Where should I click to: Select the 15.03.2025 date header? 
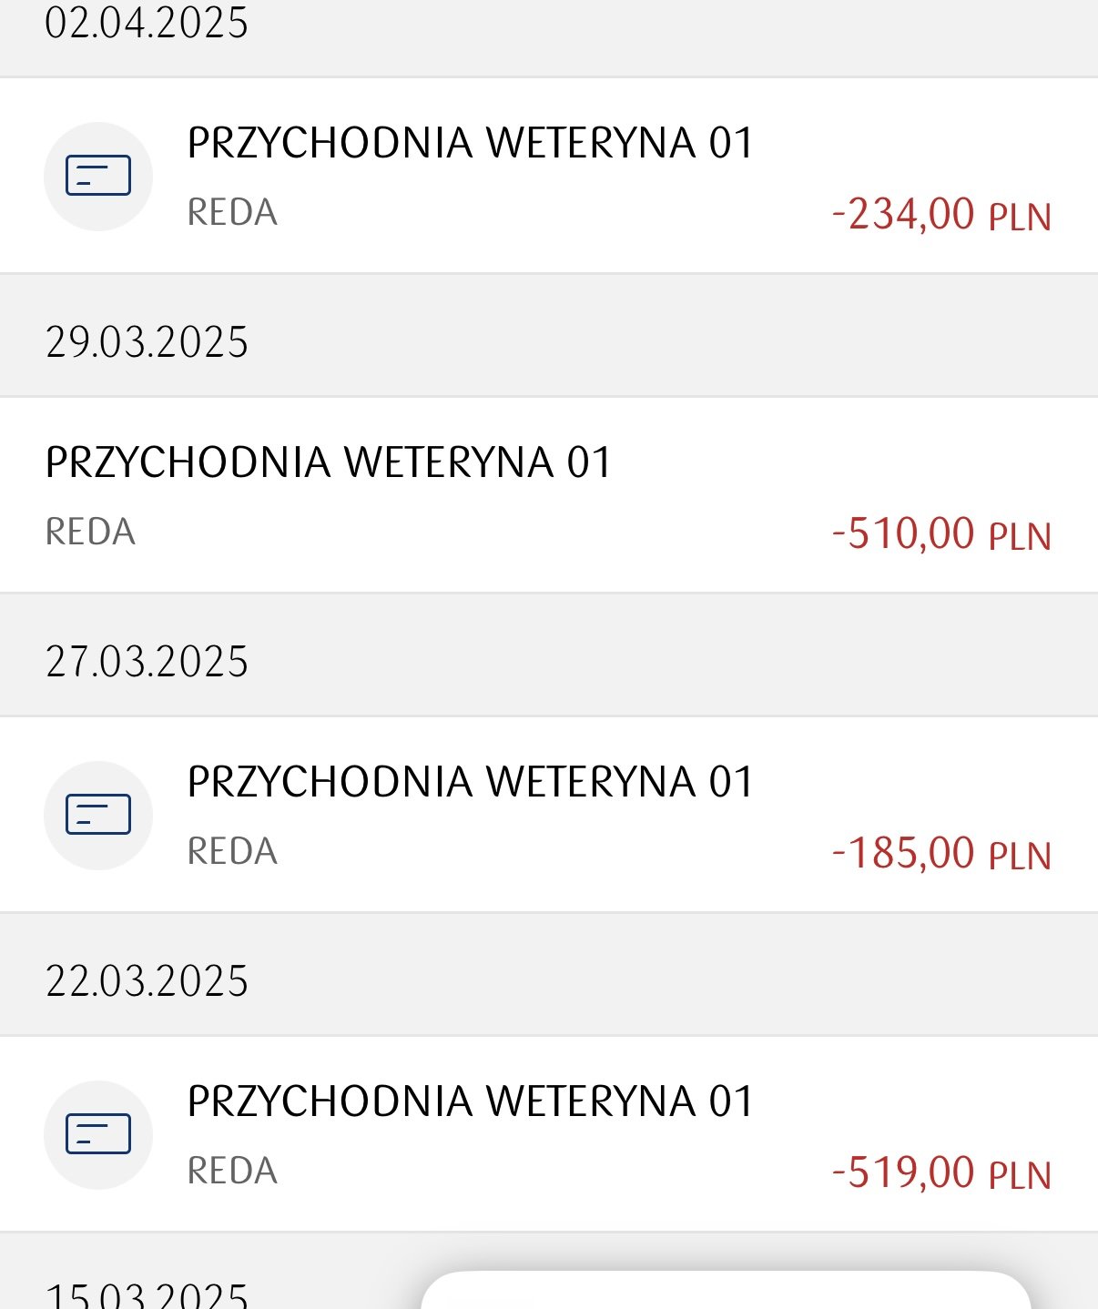tap(147, 1294)
